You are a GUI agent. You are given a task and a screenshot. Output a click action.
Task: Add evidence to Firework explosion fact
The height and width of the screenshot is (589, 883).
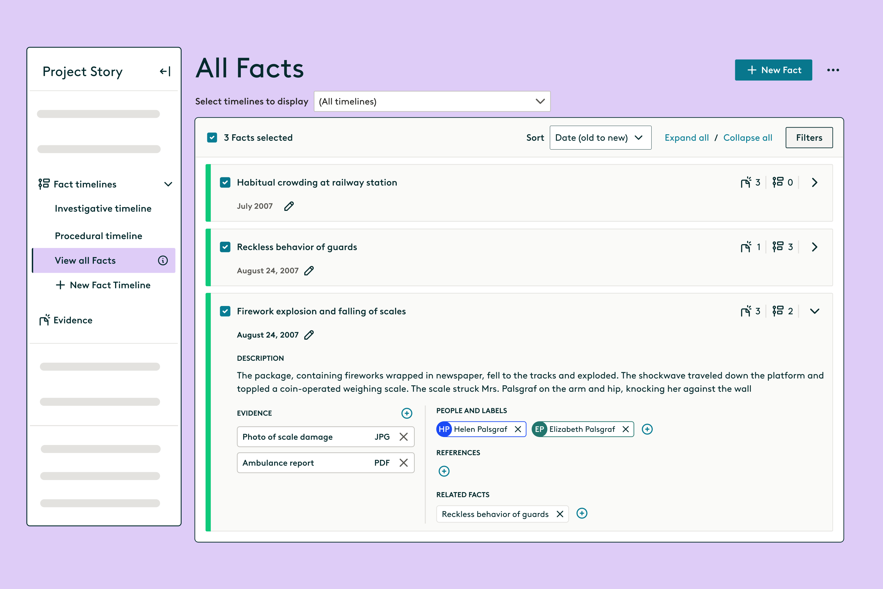point(406,413)
